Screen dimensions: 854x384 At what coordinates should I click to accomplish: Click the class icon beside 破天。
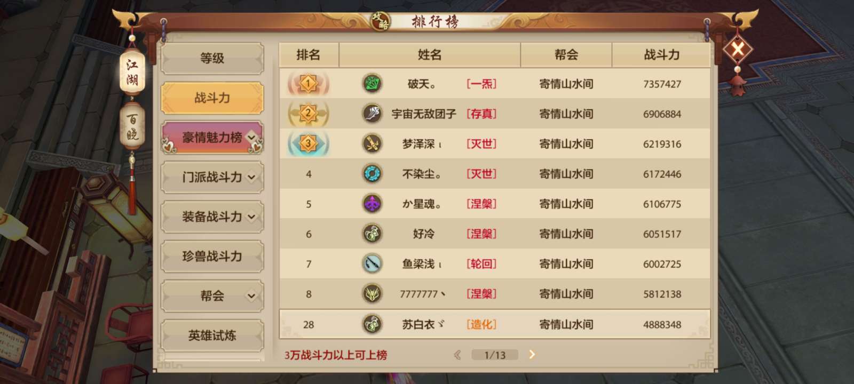tap(372, 84)
